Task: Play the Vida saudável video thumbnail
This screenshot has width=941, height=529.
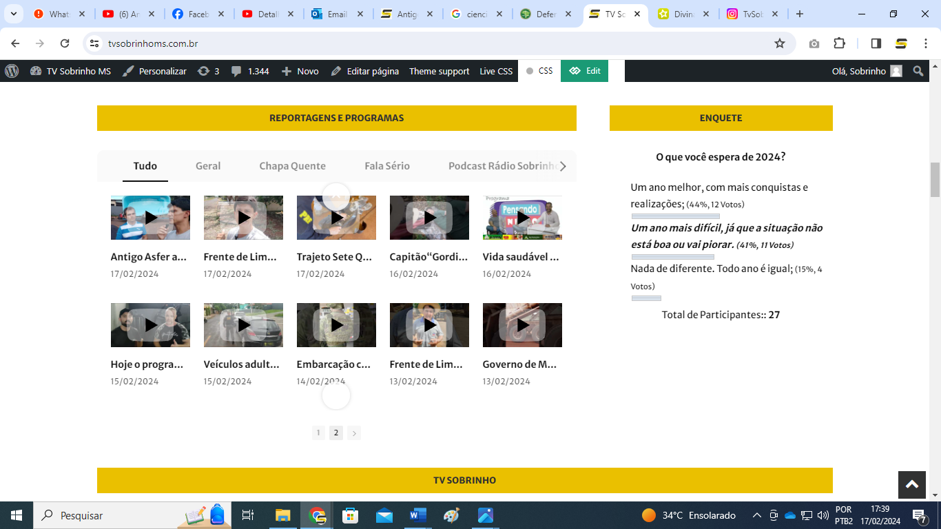Action: click(x=522, y=218)
